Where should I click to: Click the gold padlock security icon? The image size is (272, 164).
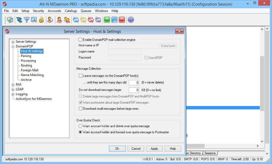[41, 20]
